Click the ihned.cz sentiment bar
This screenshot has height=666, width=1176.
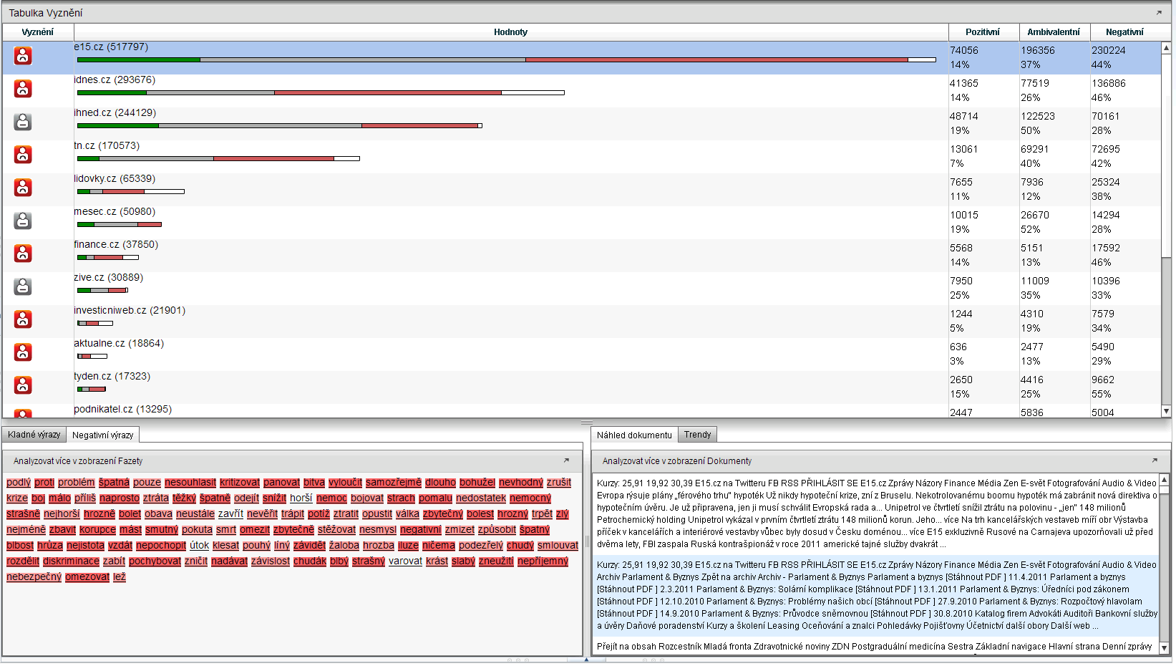279,126
